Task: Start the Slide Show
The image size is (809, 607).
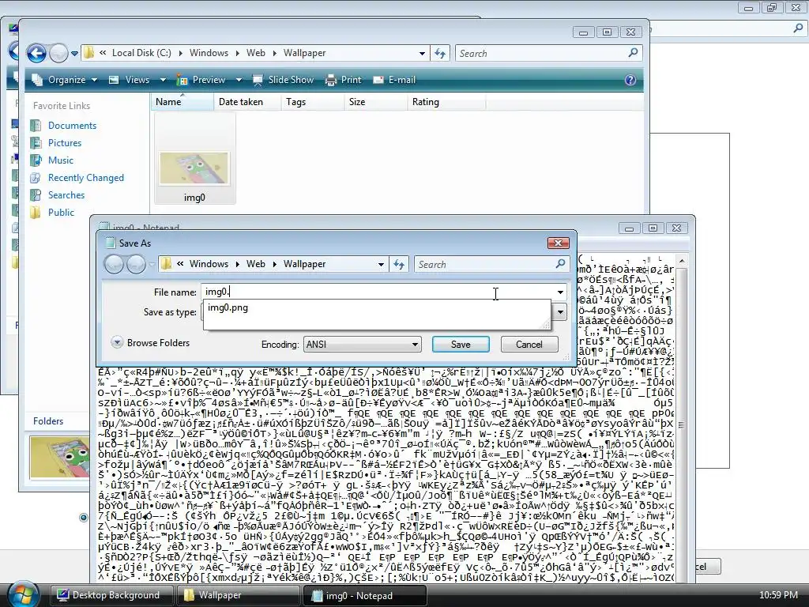Action: pyautogui.click(x=284, y=80)
